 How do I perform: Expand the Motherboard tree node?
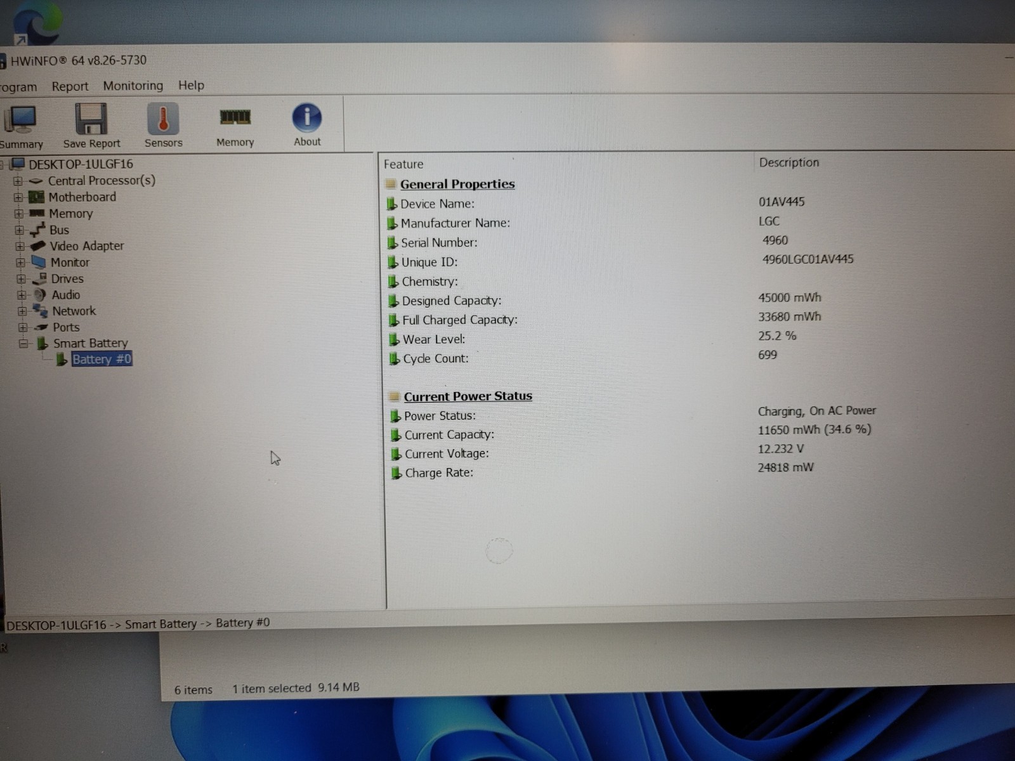(x=18, y=197)
